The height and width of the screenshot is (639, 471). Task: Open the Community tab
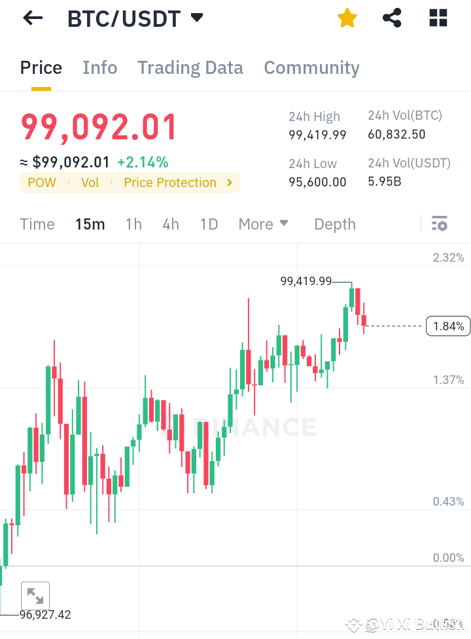pos(311,67)
